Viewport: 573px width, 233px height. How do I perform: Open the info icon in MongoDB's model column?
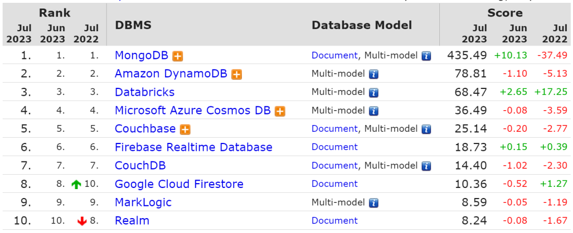[x=426, y=56]
